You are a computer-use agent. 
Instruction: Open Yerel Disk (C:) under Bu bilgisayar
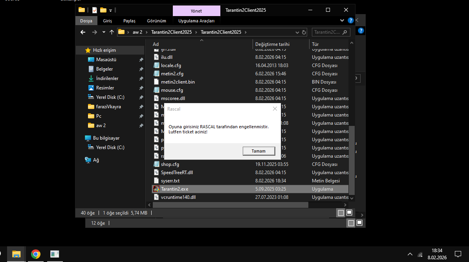[x=110, y=147]
